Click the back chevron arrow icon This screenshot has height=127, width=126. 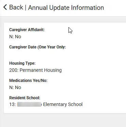click(x=5, y=7)
